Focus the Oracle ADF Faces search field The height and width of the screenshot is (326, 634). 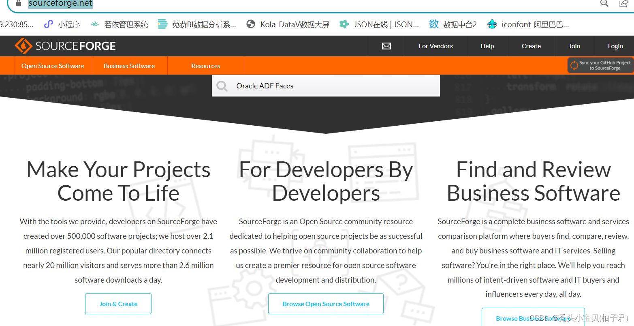pyautogui.click(x=326, y=86)
